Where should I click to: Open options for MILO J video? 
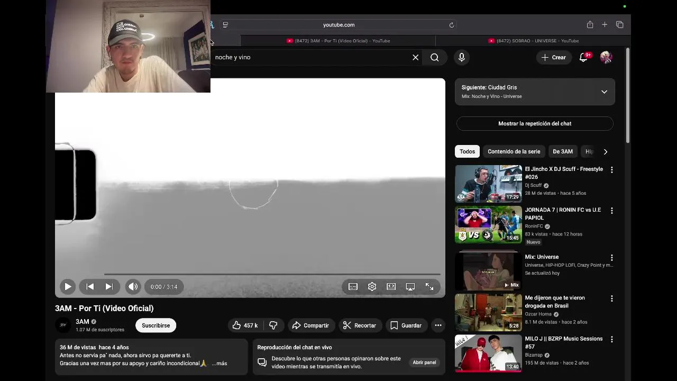(612, 339)
